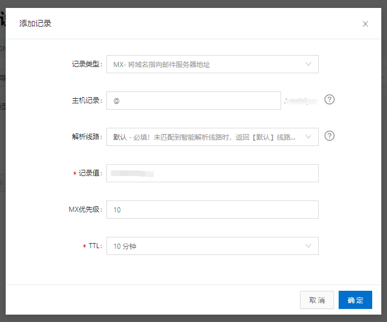
Task: Click the blurred domain suffix after 主机记录 field
Action: [301, 101]
